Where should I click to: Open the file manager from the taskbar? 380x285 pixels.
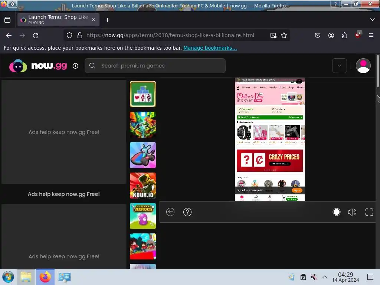tap(26, 277)
